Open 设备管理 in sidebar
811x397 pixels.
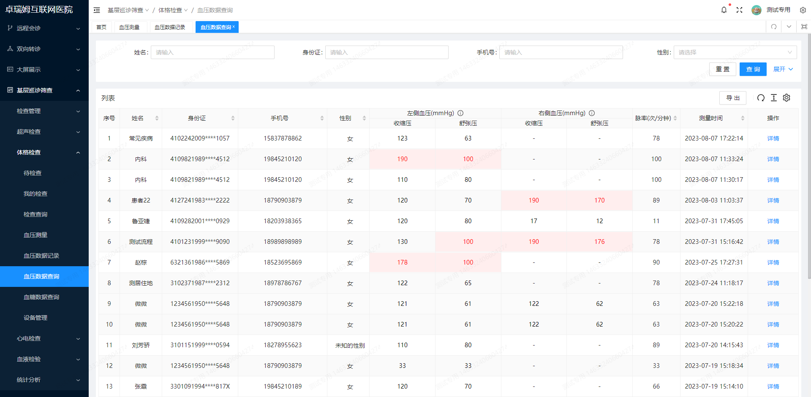coord(44,318)
